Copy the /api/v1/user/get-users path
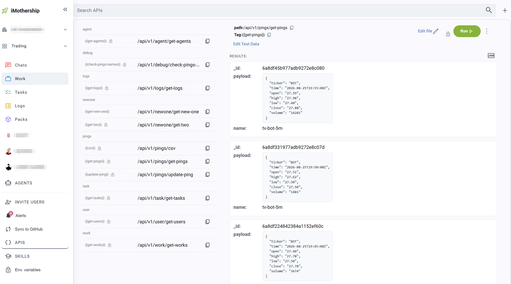Screen dimensions: 511x284 point(208,221)
